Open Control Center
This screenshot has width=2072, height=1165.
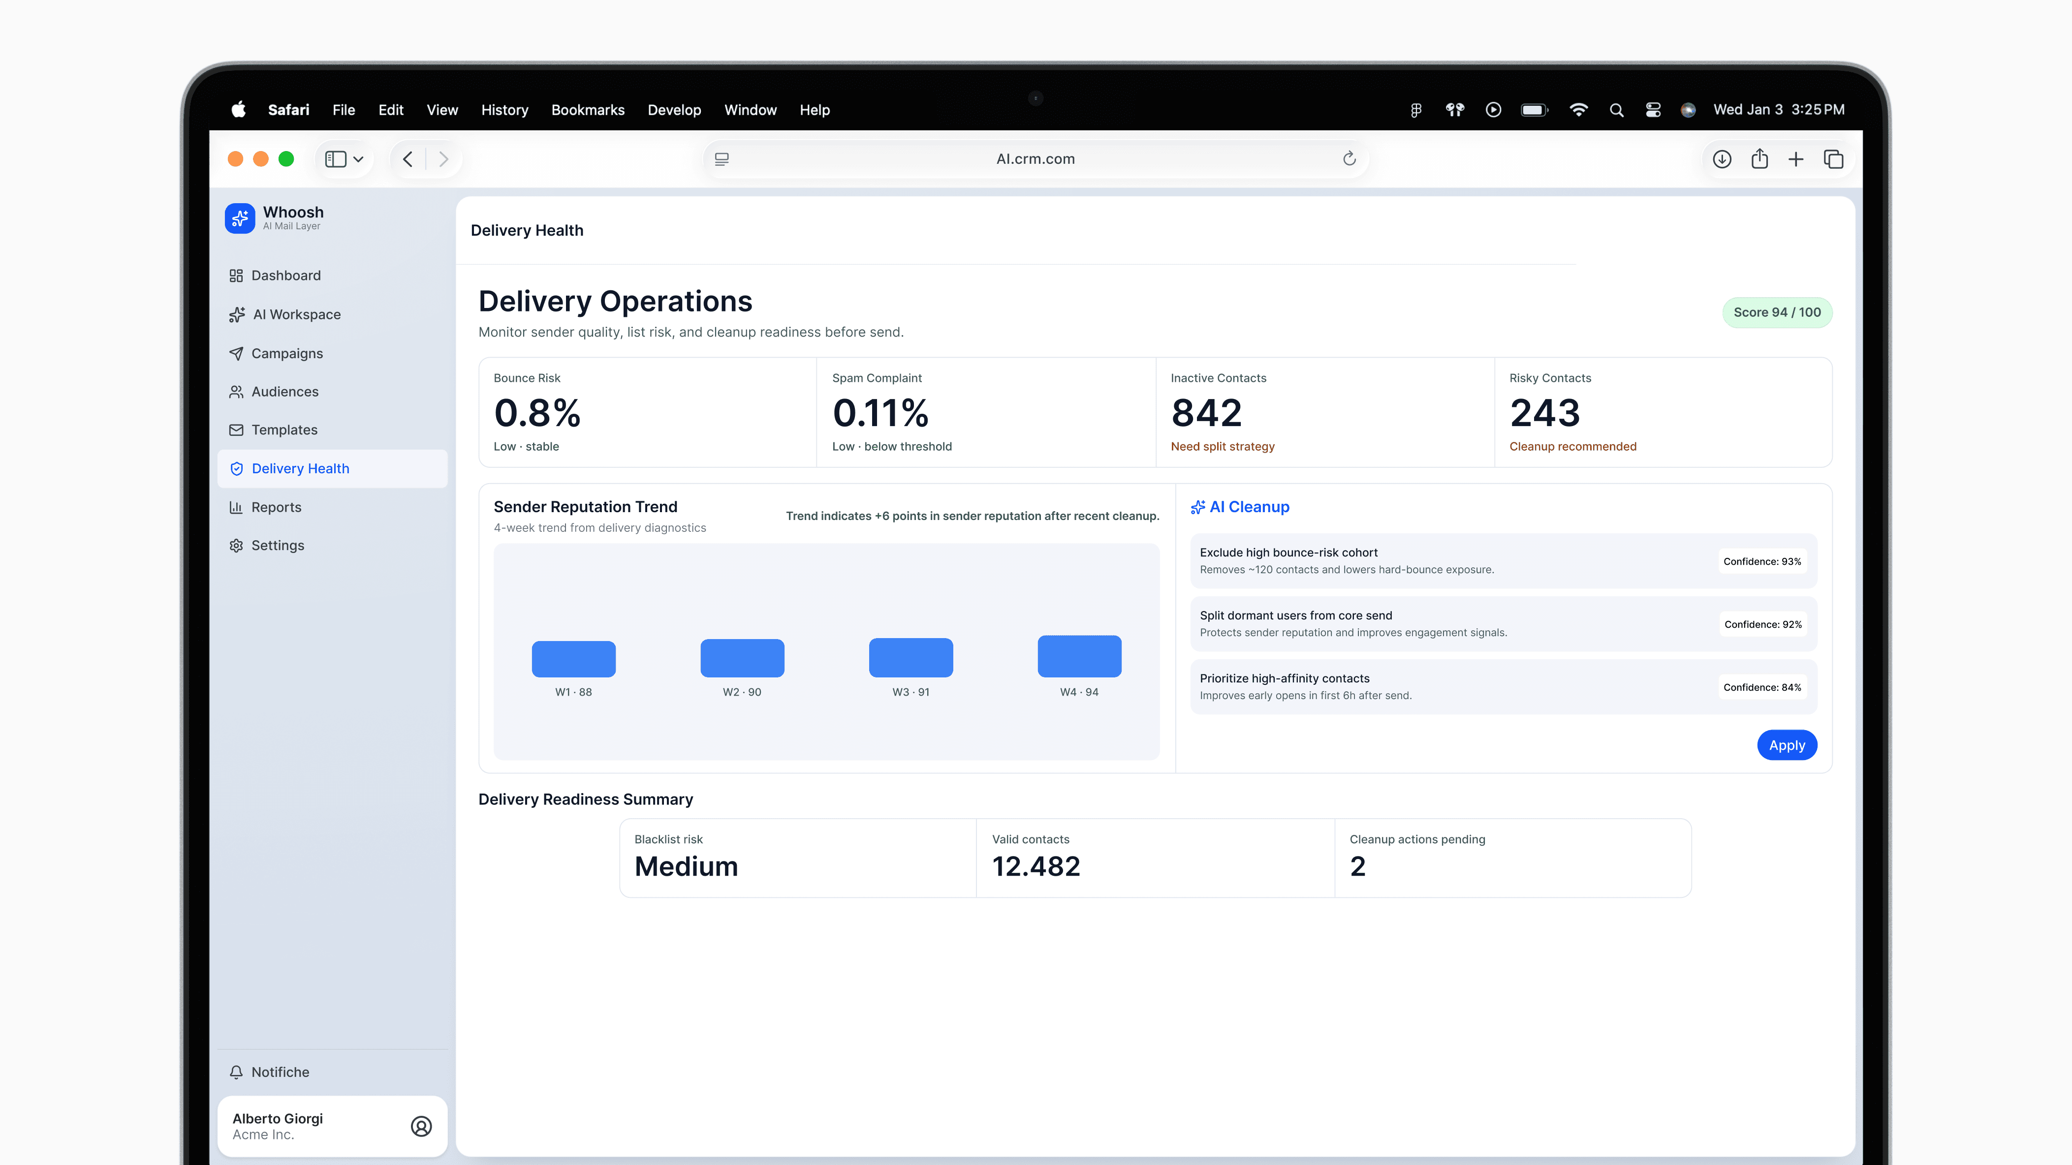pos(1653,110)
